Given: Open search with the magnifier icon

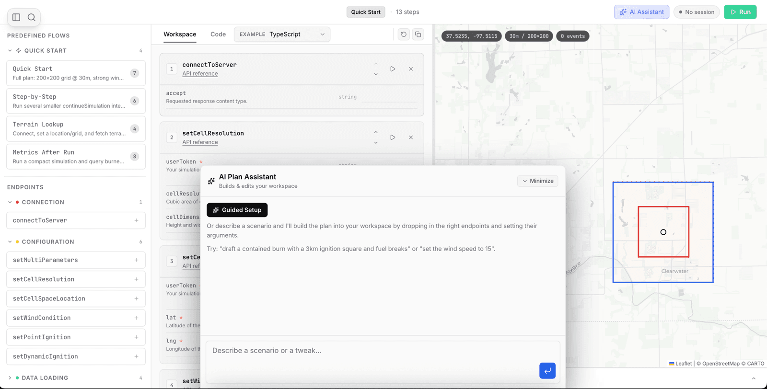Looking at the screenshot, I should tap(32, 17).
